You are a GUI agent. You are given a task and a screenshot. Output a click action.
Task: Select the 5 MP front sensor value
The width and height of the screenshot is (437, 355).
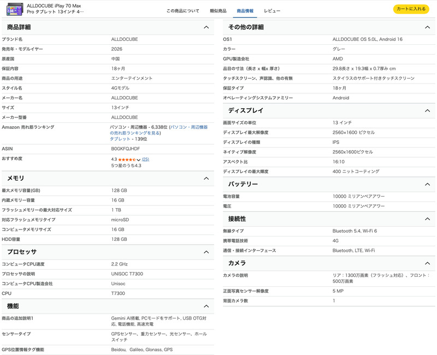[338, 291]
